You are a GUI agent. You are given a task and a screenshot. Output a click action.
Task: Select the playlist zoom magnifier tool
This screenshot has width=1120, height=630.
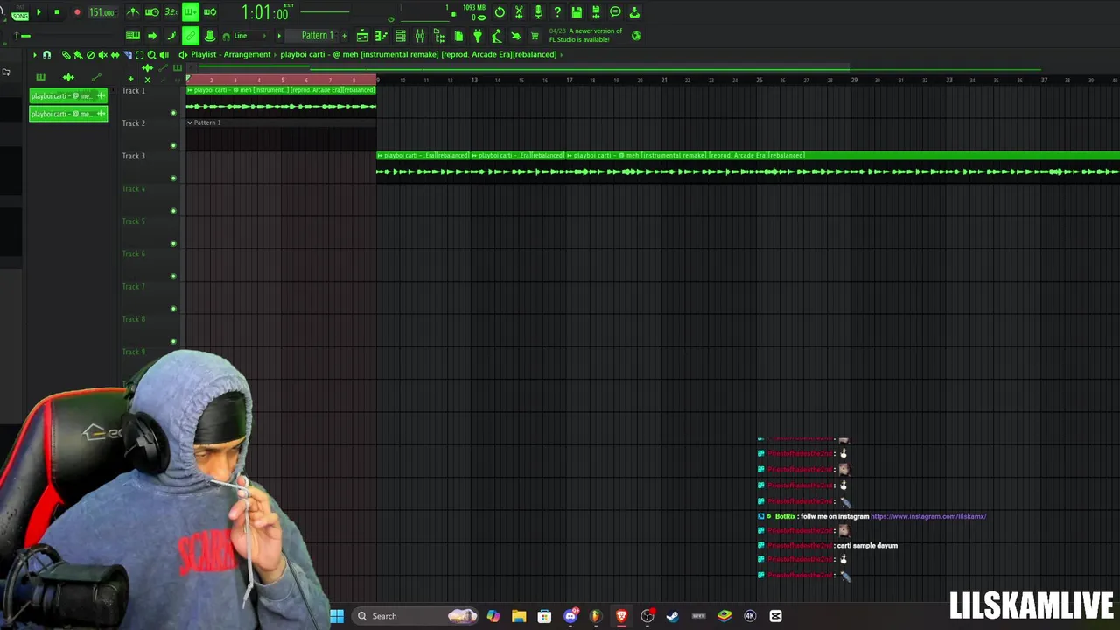tap(151, 55)
